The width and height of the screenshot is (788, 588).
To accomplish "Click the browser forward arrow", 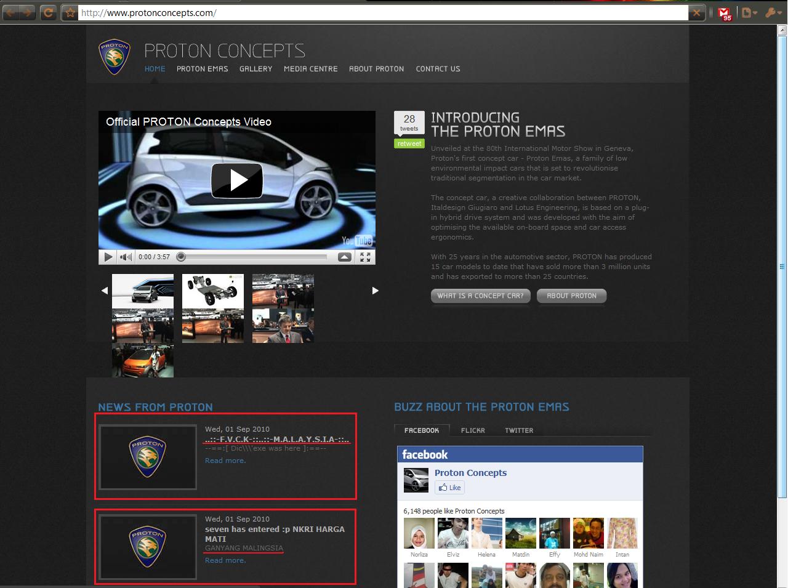I will (28, 12).
